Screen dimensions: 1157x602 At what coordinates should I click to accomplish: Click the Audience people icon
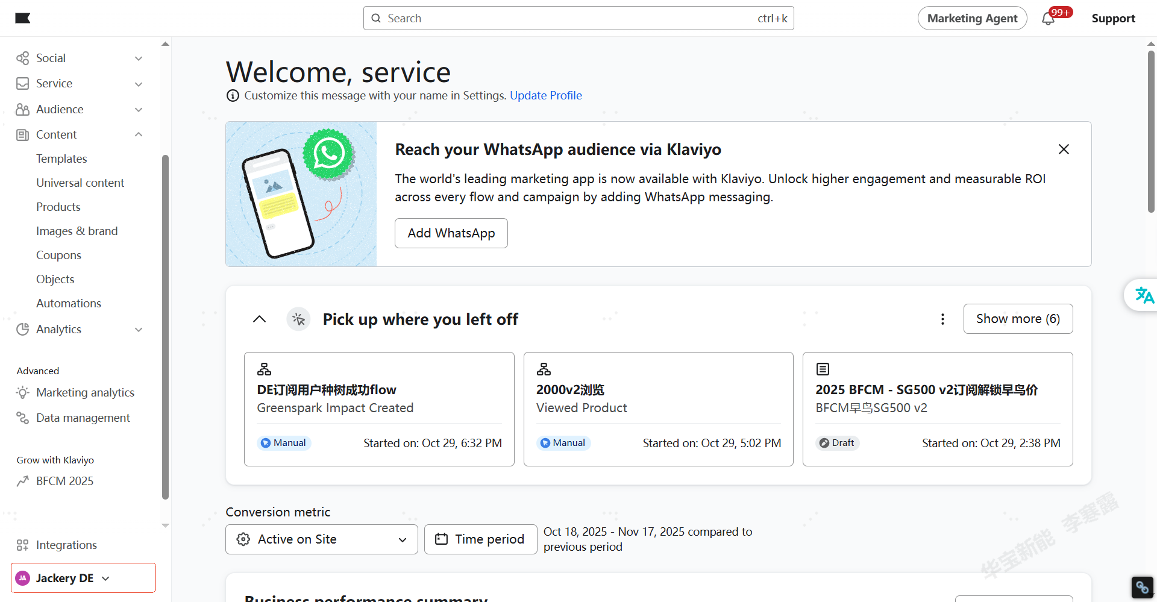pos(23,109)
